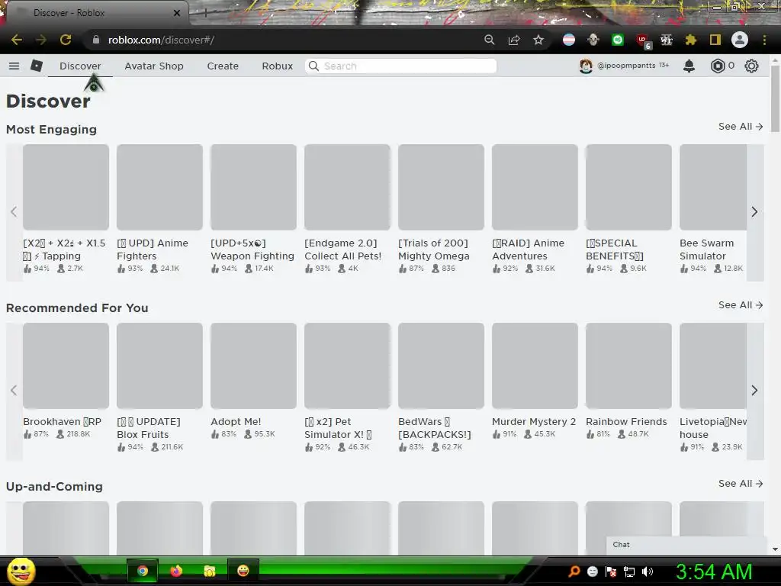Click the user avatar @ipoopmpantts
The width and height of the screenshot is (781, 586).
[586, 66]
